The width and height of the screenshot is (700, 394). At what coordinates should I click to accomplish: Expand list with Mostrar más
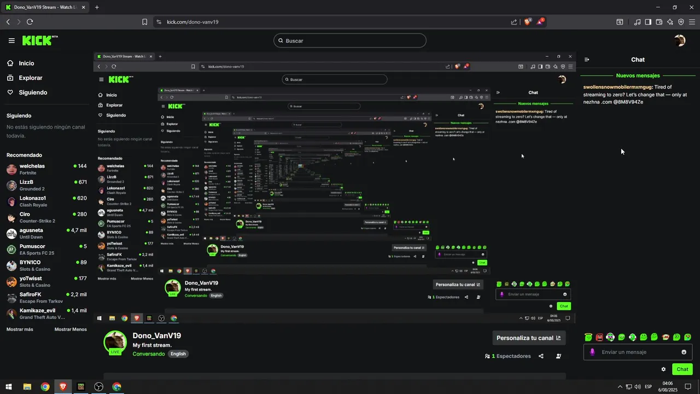click(20, 329)
